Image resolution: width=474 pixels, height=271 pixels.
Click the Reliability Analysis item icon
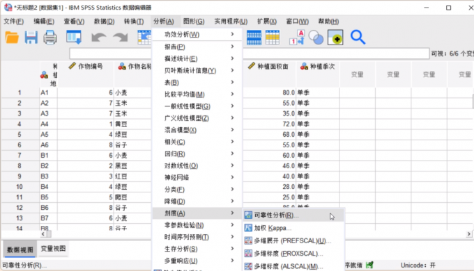coord(248,215)
